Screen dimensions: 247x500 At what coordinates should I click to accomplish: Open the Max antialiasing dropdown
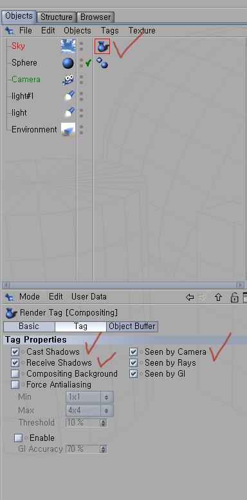(x=89, y=411)
